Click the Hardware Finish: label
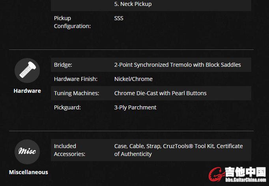269x186 pixels. click(x=76, y=79)
